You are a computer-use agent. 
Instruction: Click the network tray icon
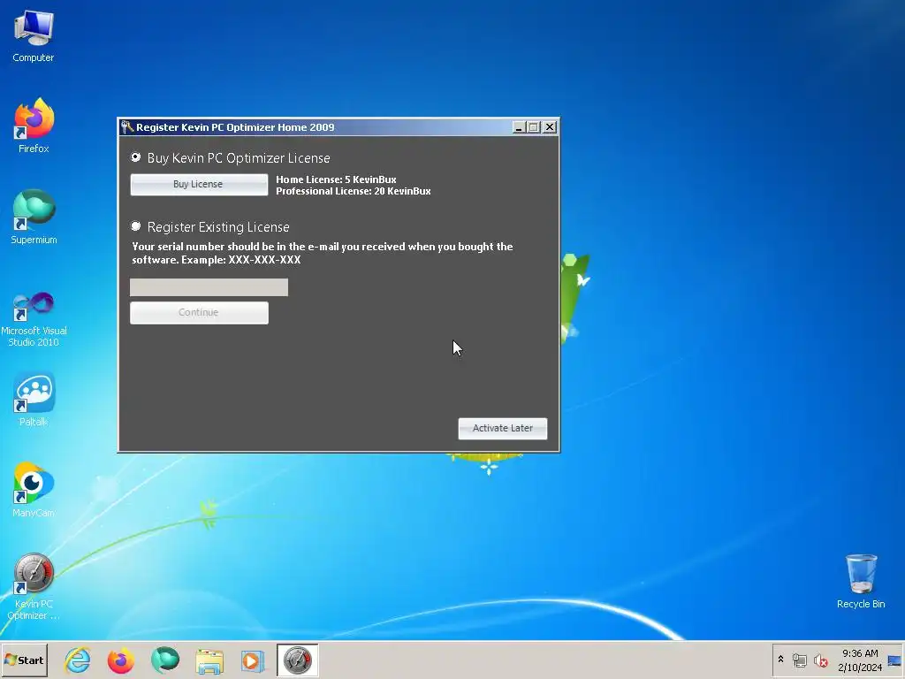(x=799, y=660)
